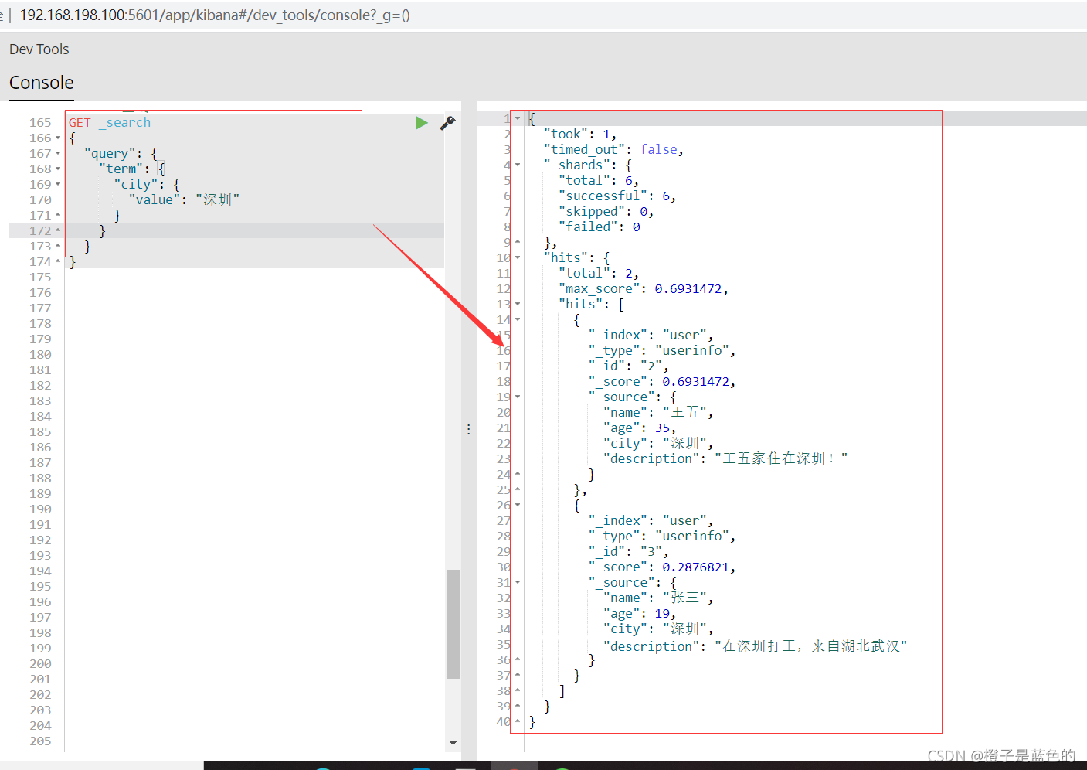
Task: Fold the first hit object at line 14
Action: [x=518, y=319]
